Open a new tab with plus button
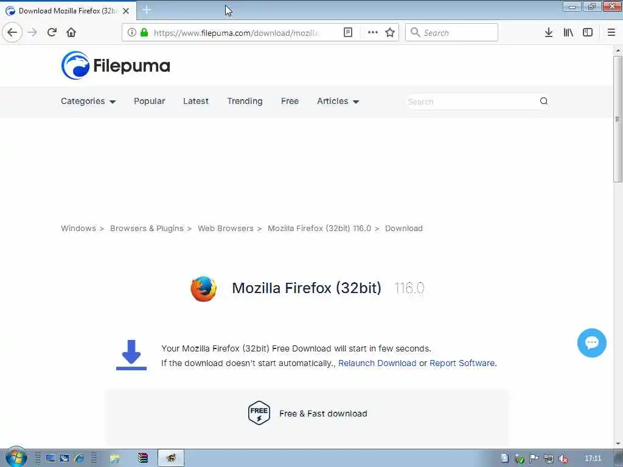The image size is (623, 467). (146, 10)
